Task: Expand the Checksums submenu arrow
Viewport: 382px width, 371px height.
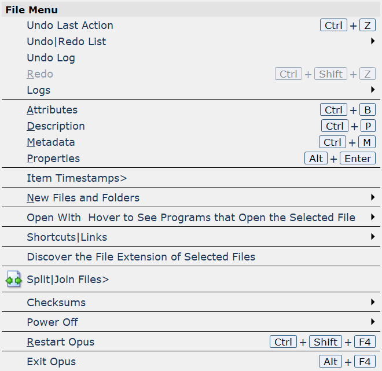Action: pos(373,302)
